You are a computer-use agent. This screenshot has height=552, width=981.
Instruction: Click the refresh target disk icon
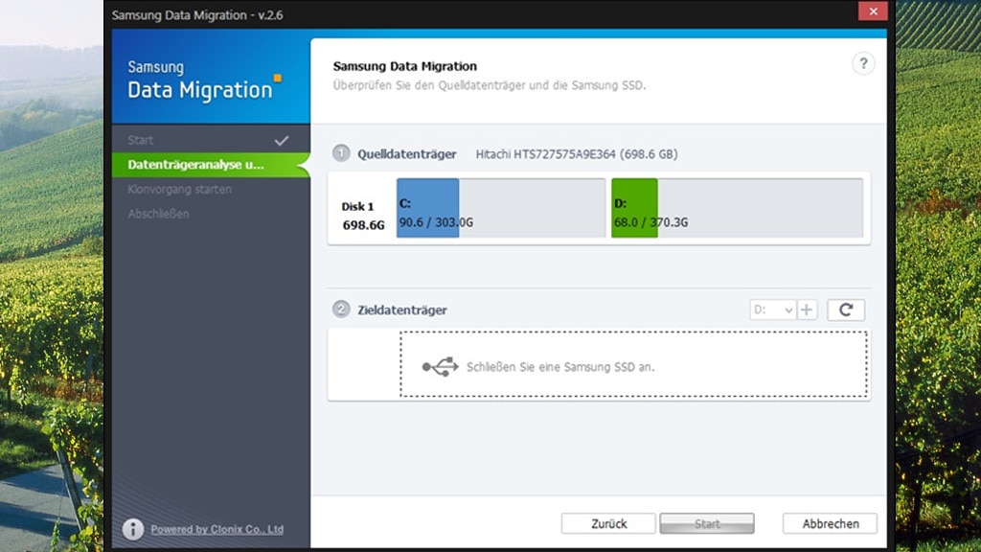pyautogui.click(x=846, y=310)
